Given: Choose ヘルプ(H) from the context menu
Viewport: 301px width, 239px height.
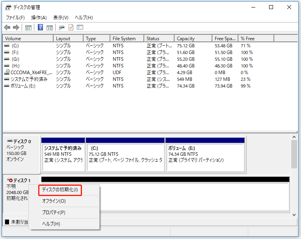Looking at the screenshot, I should (x=51, y=224).
